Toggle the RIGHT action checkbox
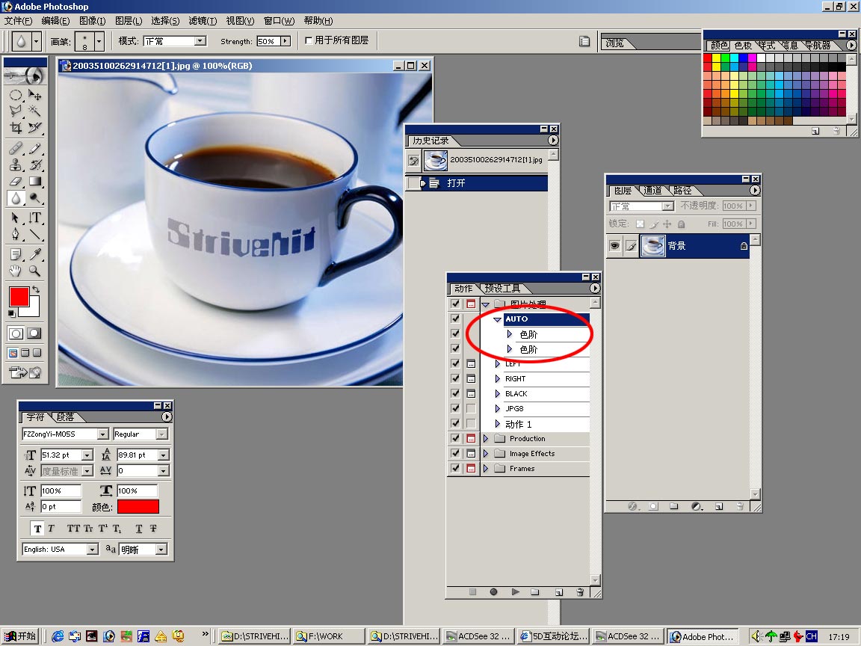Viewport: 861px width, 646px height. [x=455, y=378]
